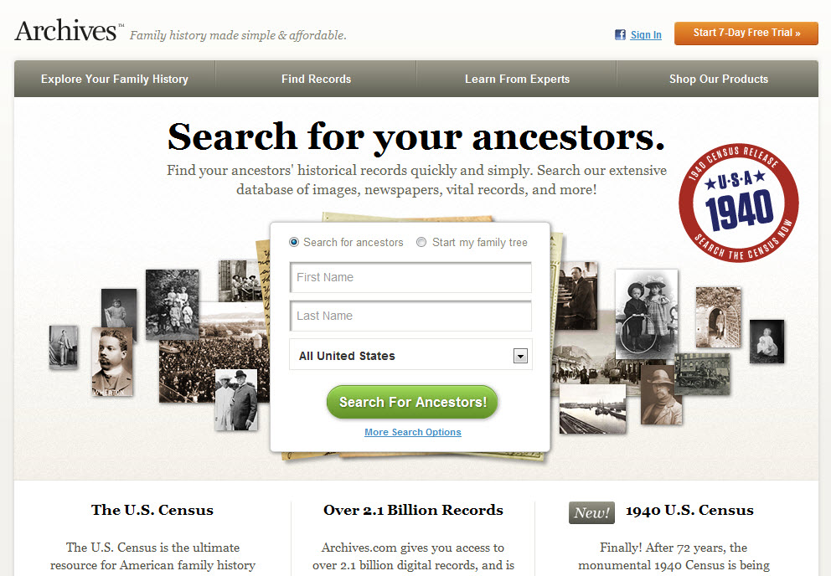Viewport: 831px width, 576px height.
Task: Click Start 7-Day Free Trial button
Action: 746,33
